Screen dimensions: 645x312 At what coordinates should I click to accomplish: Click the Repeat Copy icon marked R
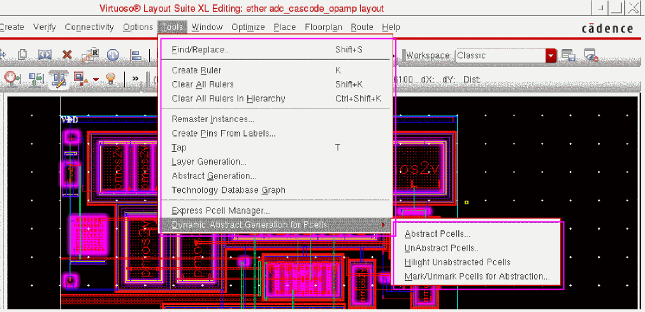[x=90, y=55]
